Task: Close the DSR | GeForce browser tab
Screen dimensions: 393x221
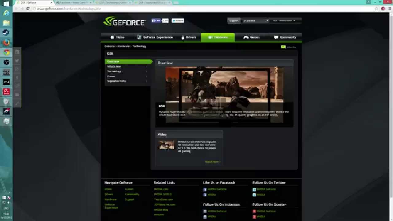Action: tap(51, 2)
